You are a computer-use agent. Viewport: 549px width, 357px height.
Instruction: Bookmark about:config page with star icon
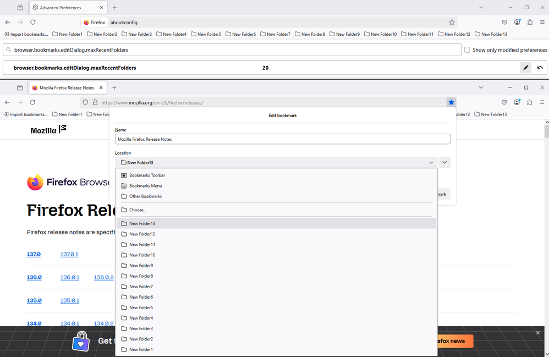pyautogui.click(x=452, y=23)
